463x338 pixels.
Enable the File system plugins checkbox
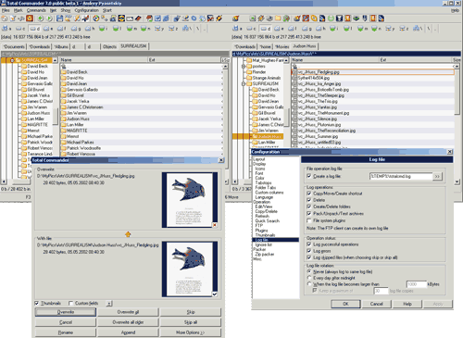click(309, 220)
